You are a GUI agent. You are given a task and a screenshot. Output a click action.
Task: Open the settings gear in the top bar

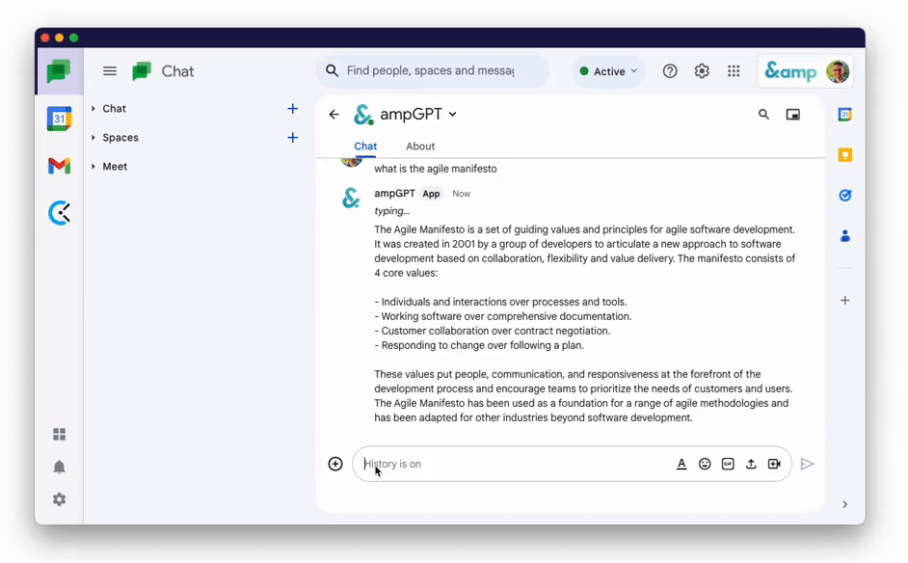(x=702, y=71)
